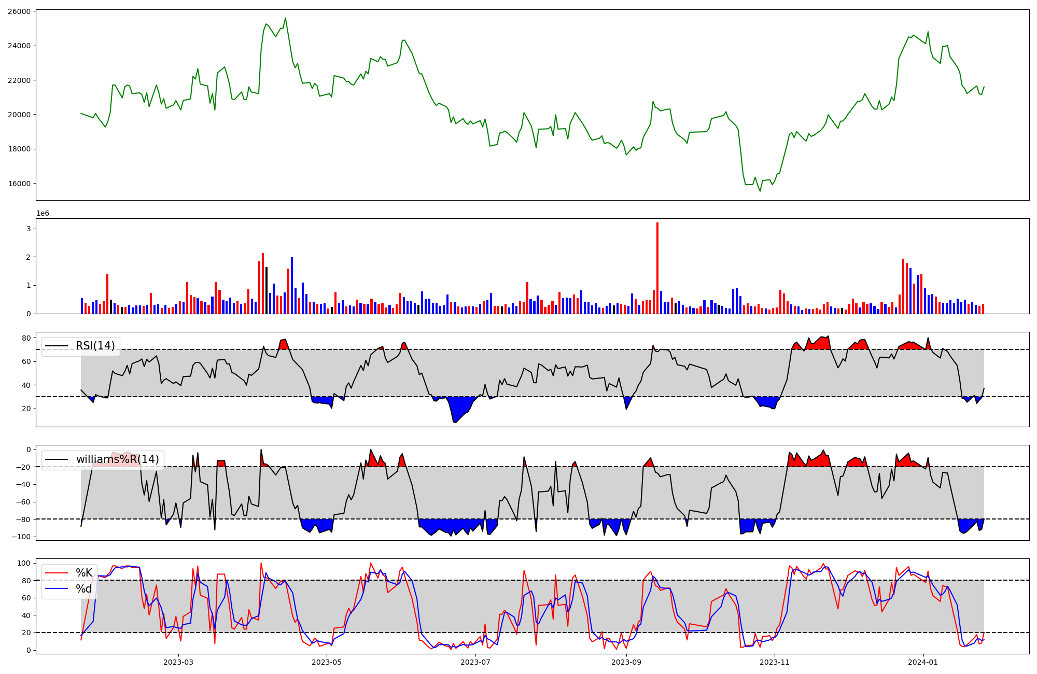Image resolution: width=1037 pixels, height=674 pixels.
Task: Click the lowest point of the green price line
Action: [x=760, y=191]
